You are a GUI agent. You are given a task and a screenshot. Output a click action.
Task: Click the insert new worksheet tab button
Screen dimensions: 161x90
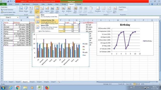[59, 82]
